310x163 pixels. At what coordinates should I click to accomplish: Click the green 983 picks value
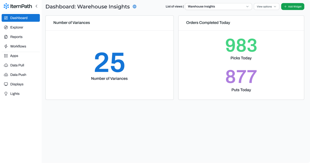(x=241, y=45)
